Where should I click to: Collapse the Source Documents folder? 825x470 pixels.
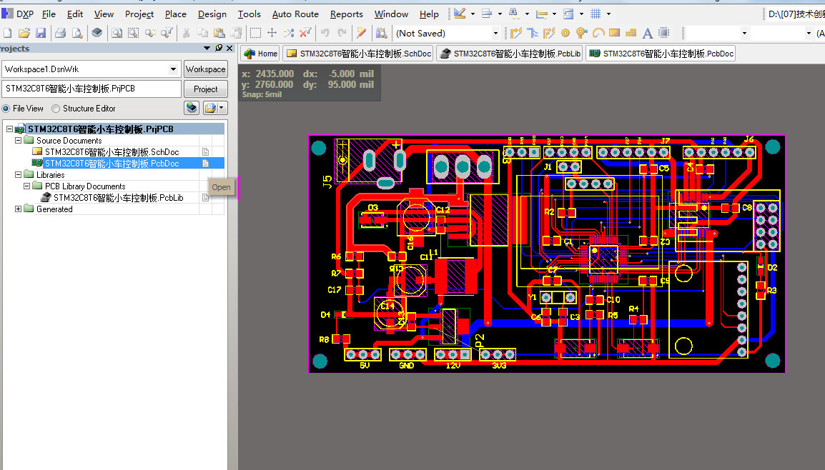tap(19, 141)
